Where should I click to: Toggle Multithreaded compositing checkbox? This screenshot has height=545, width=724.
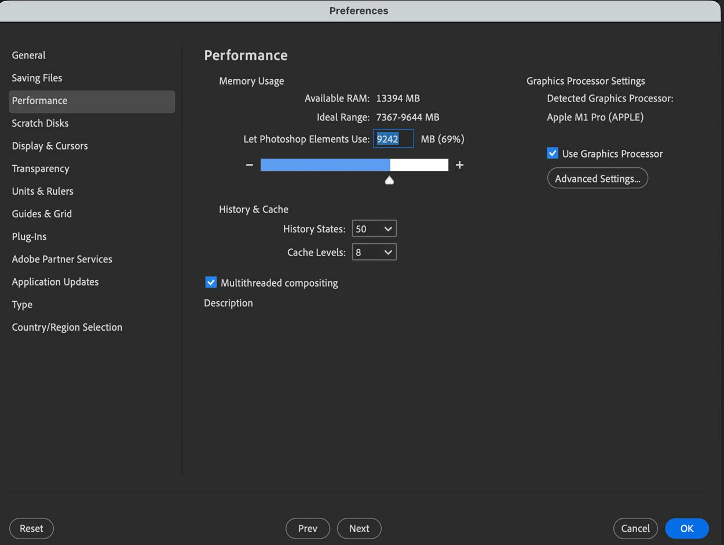tap(211, 283)
